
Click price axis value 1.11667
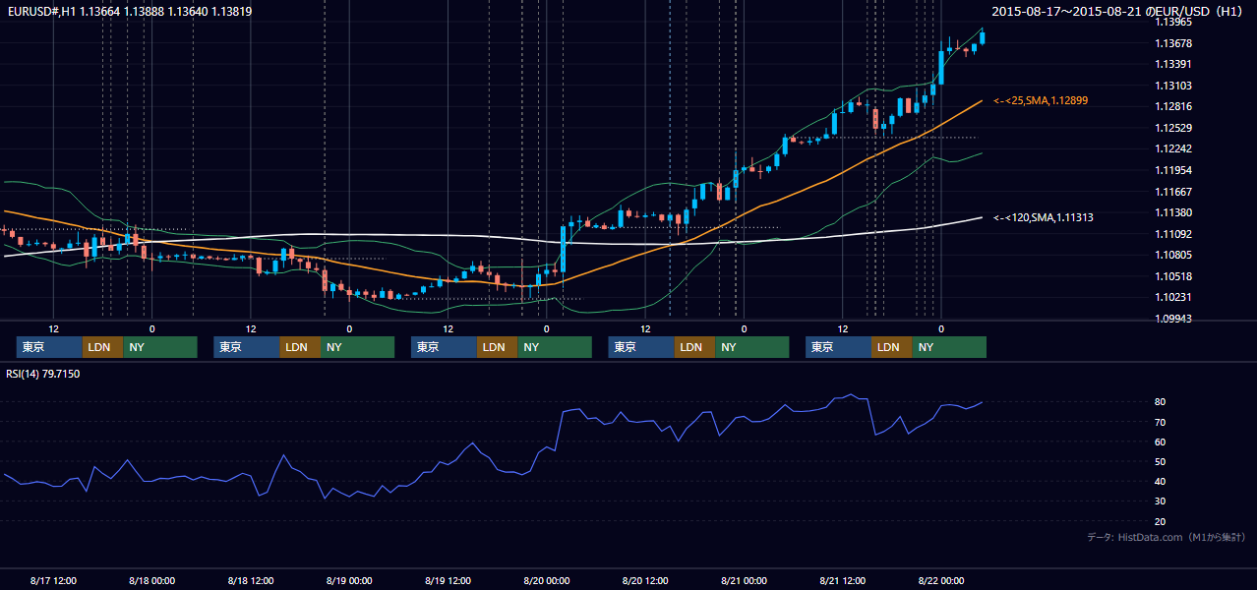click(1172, 192)
